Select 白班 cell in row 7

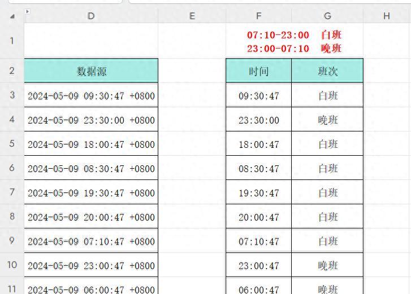[x=327, y=192]
